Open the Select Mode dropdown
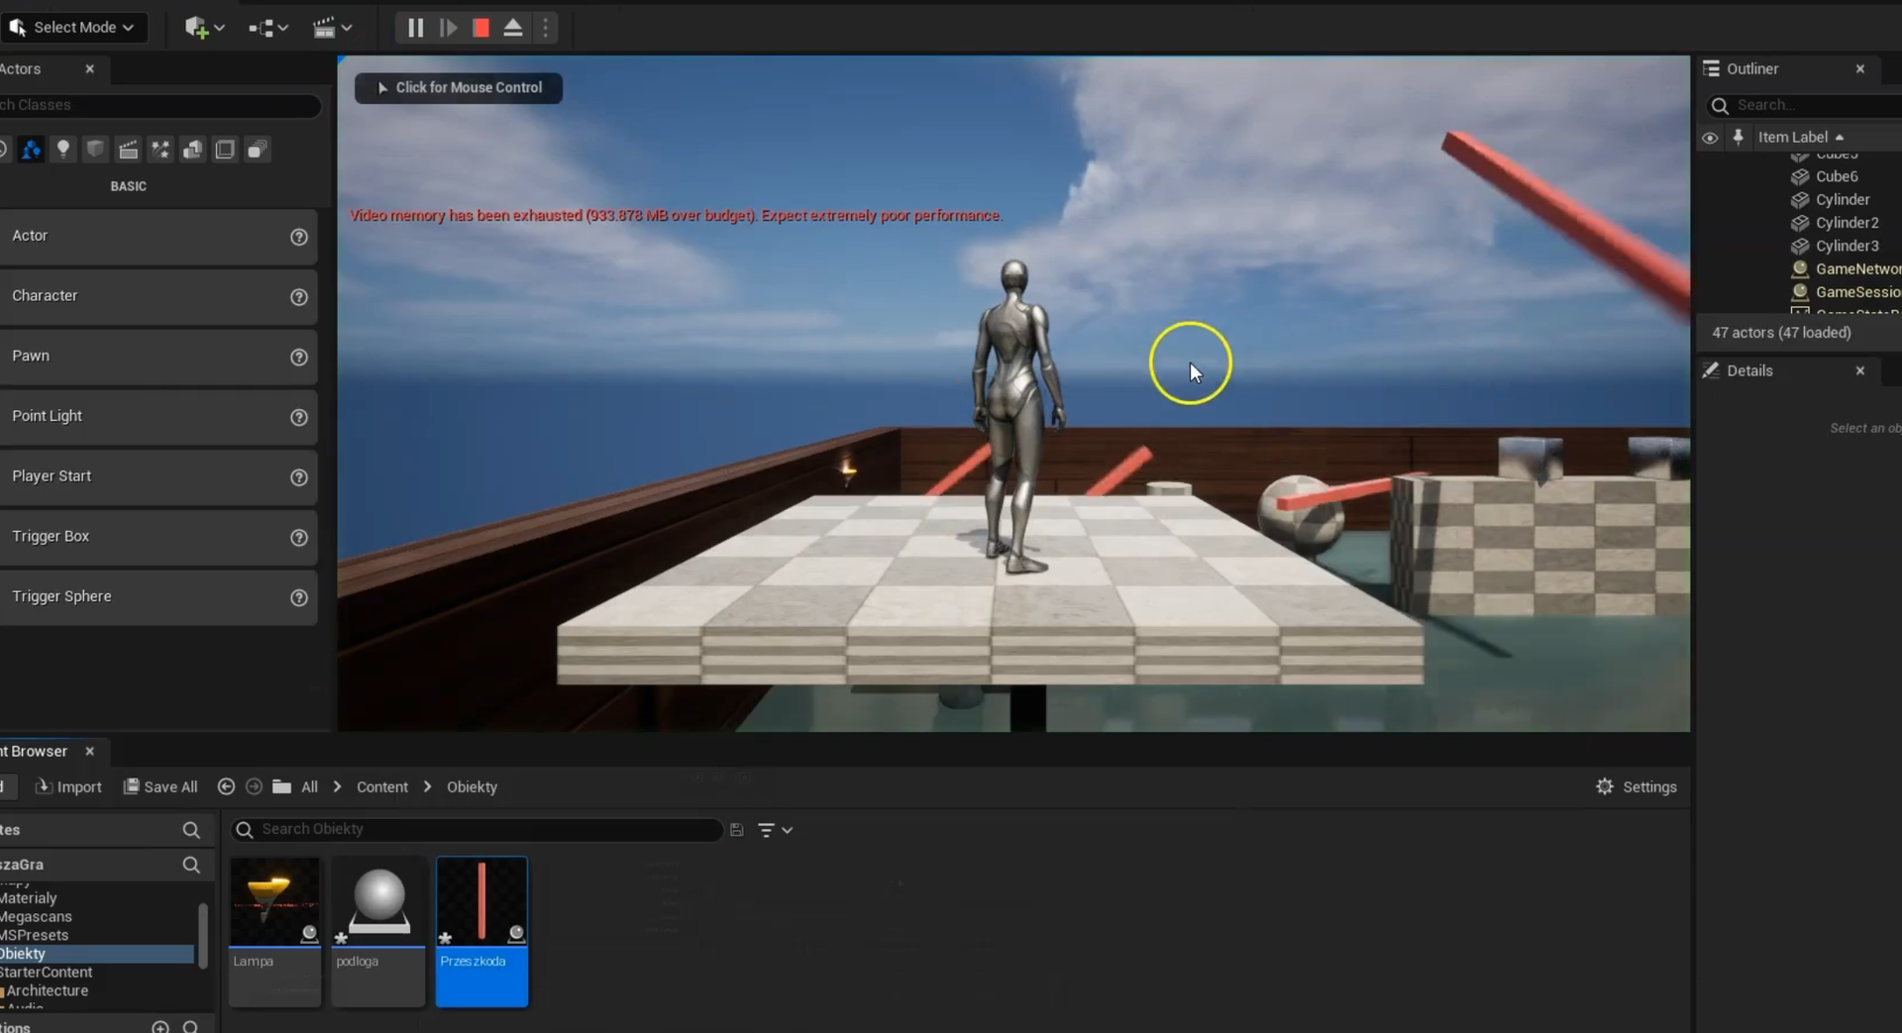Viewport: 1902px width, 1033px height. pos(74,28)
